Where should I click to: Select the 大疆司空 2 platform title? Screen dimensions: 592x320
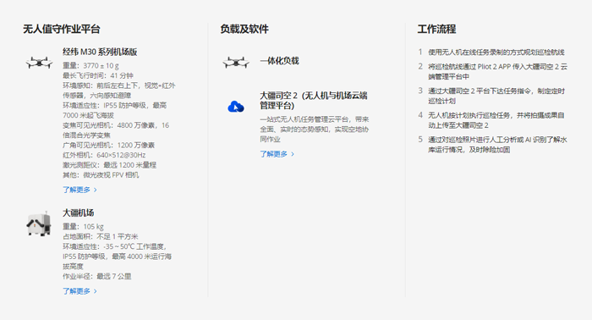tap(314, 101)
